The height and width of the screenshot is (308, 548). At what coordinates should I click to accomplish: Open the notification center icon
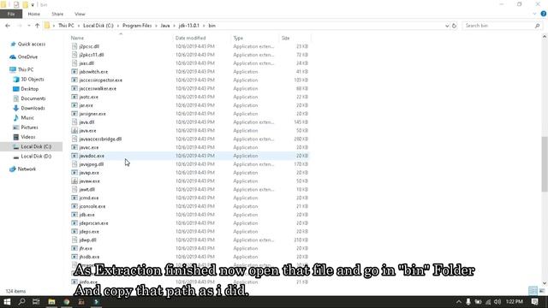[x=534, y=302]
